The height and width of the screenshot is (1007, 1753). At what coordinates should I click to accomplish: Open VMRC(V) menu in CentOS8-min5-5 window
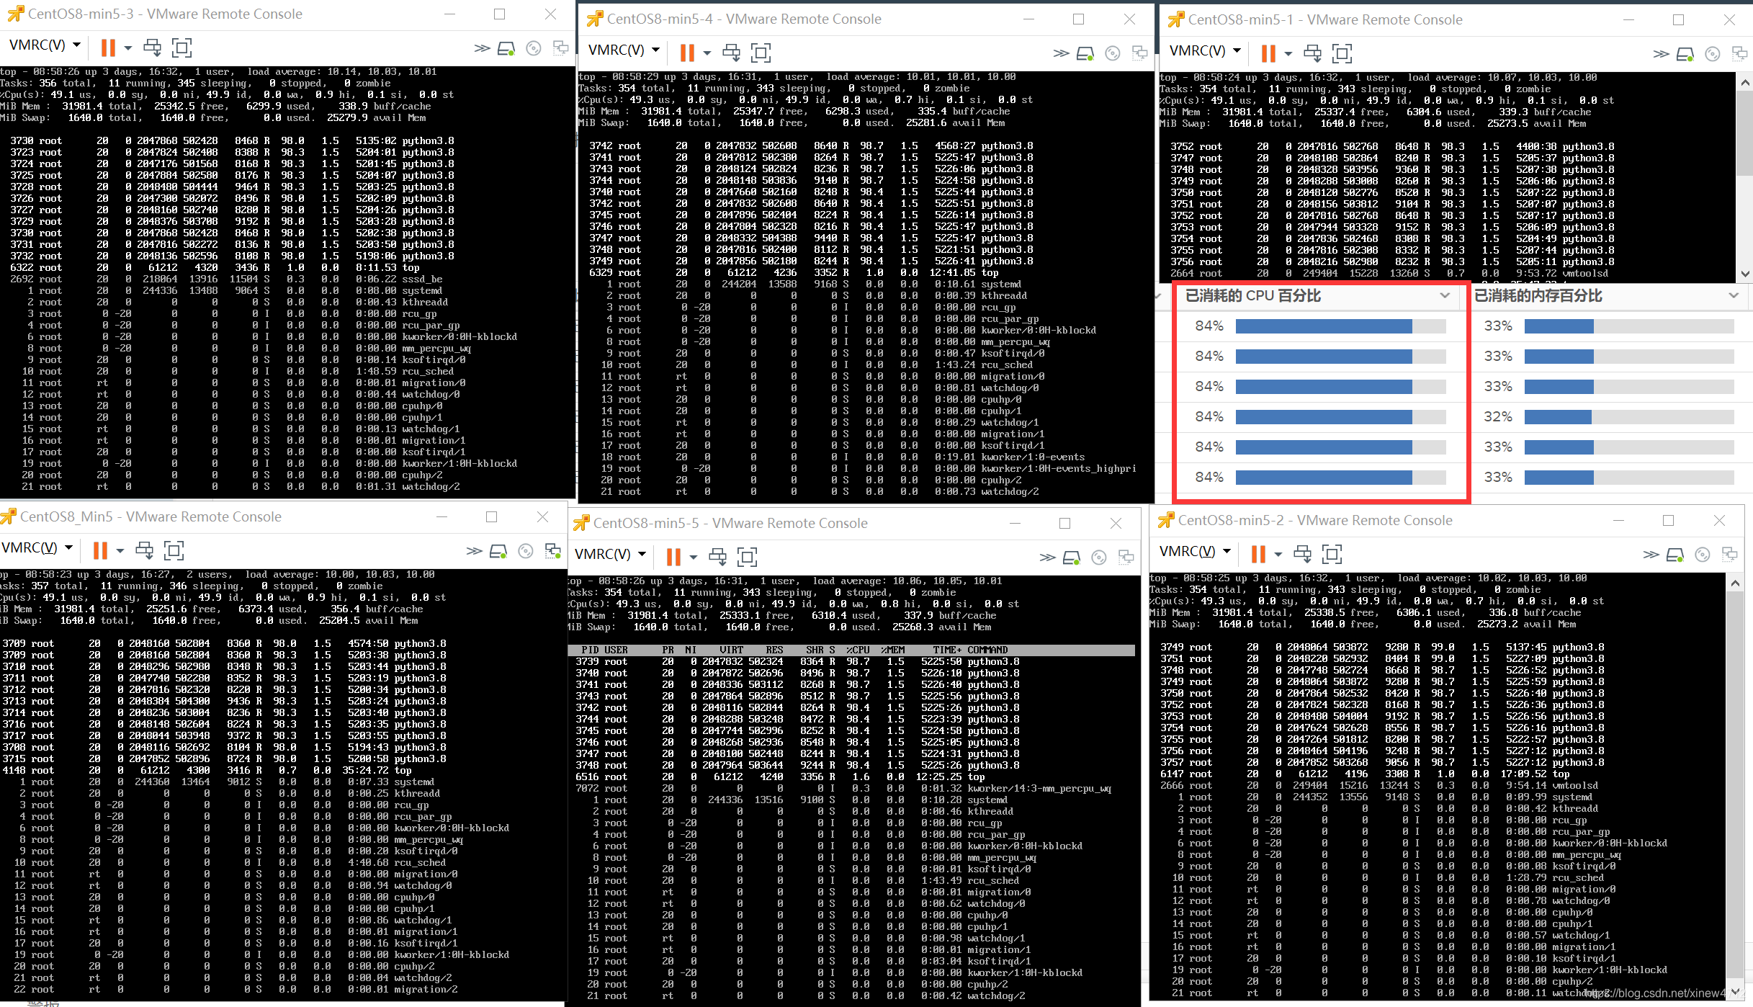610,554
